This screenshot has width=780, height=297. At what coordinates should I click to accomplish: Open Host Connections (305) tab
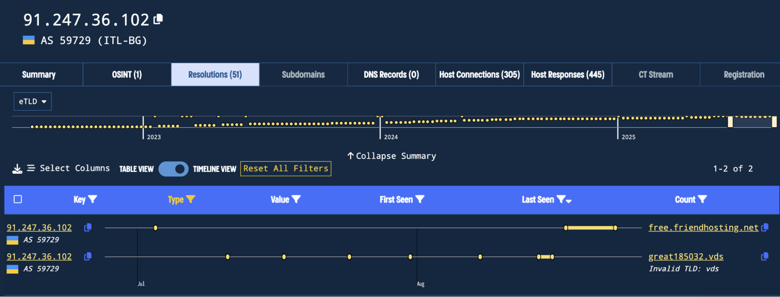coord(480,74)
